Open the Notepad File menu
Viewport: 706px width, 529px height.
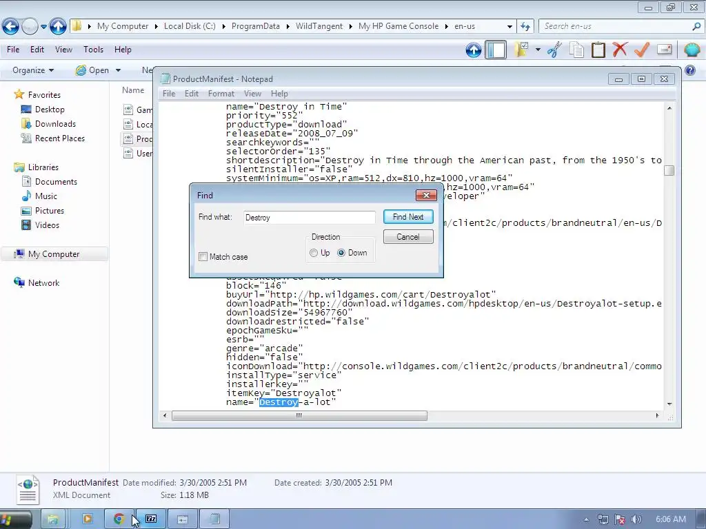point(169,94)
